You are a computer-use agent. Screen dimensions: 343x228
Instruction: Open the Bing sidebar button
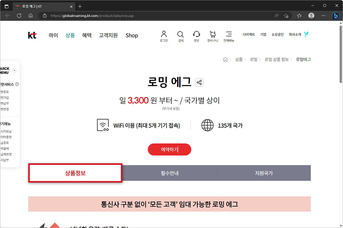point(335,16)
